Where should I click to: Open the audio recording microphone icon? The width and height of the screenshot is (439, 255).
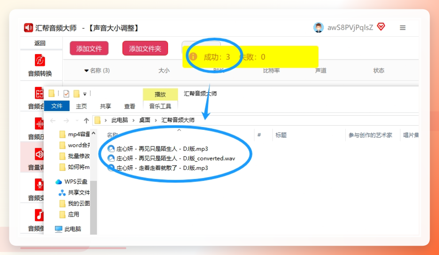tap(39, 184)
